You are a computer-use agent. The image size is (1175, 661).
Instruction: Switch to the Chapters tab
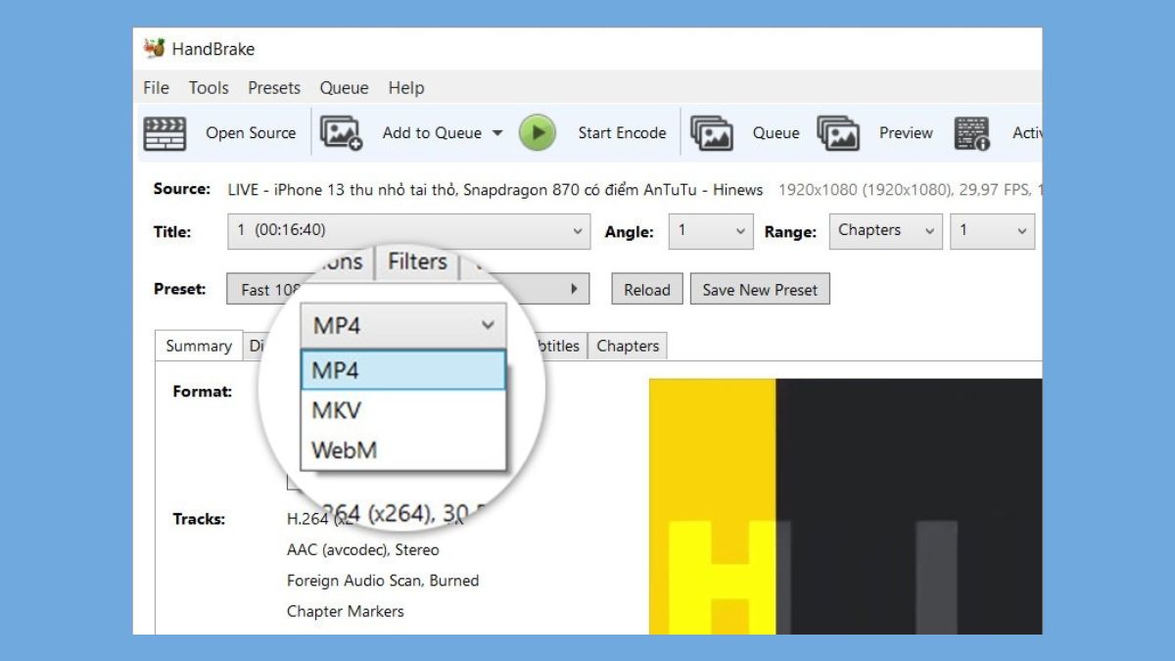[x=628, y=346]
